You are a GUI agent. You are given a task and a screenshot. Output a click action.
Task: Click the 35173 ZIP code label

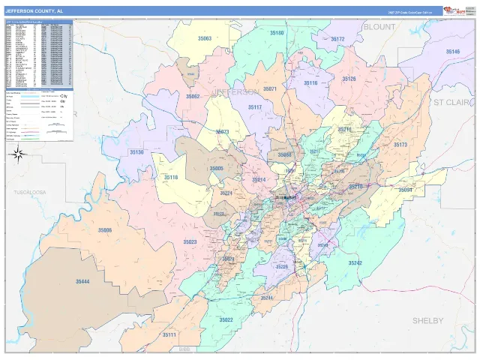[x=400, y=145]
